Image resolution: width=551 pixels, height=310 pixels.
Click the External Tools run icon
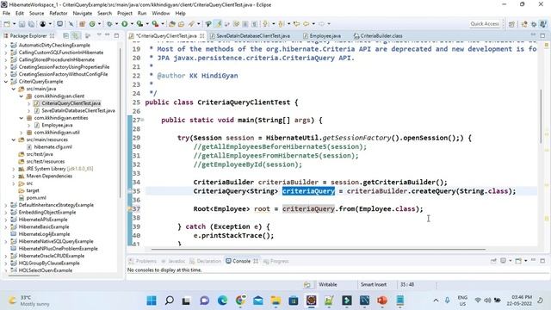coord(155,24)
